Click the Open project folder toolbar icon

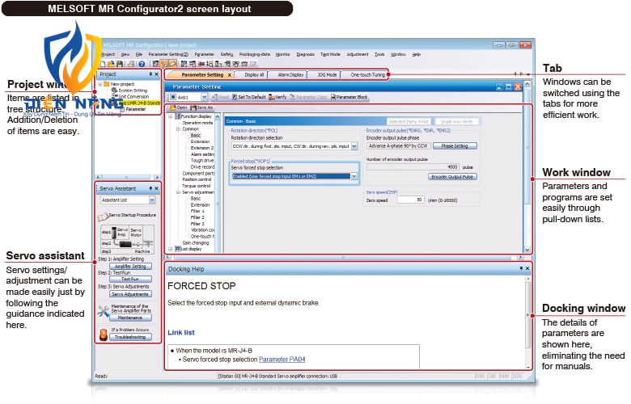pyautogui.click(x=111, y=64)
